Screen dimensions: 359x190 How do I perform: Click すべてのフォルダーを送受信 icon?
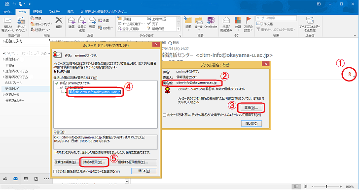310,20
